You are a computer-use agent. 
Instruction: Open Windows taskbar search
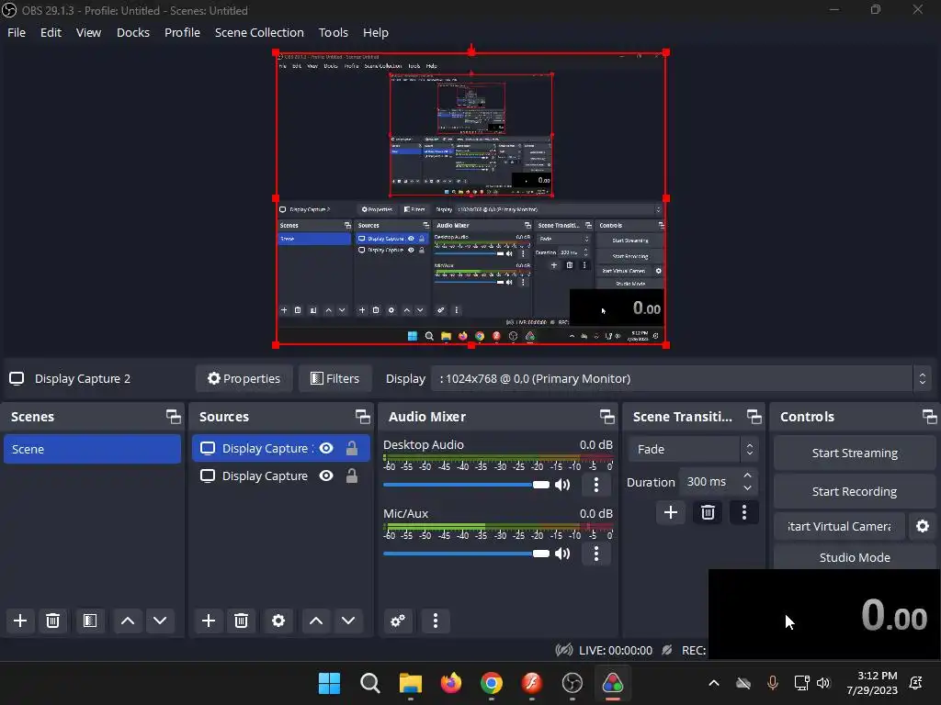[x=369, y=683]
